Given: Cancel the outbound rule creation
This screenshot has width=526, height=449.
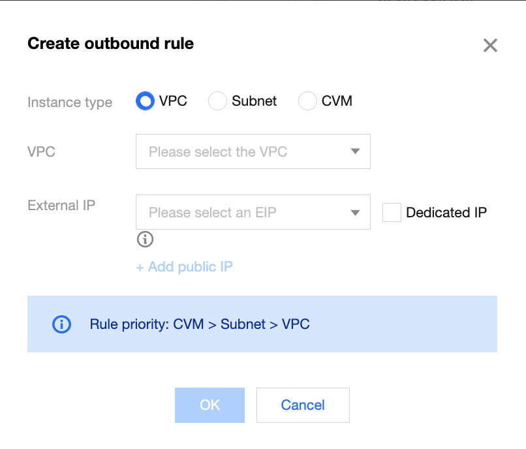Looking at the screenshot, I should pyautogui.click(x=303, y=405).
